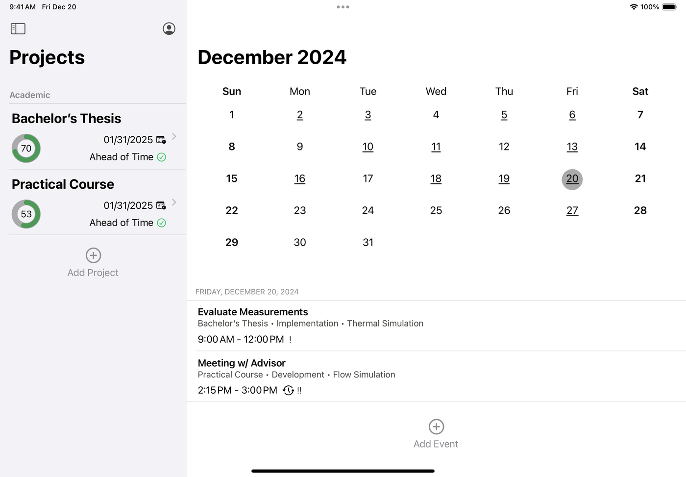Viewport: 686px width, 477px height.
Task: Open the user profile account icon
Action: [x=169, y=29]
